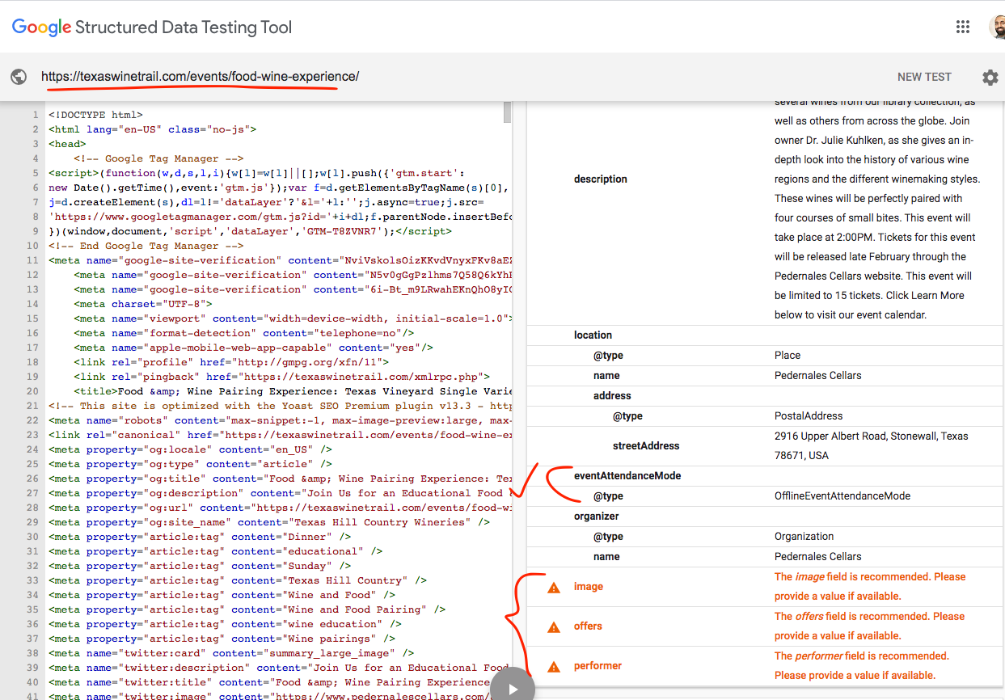Run test with the play button
Screen dimensions: 1005x700
pos(512,688)
